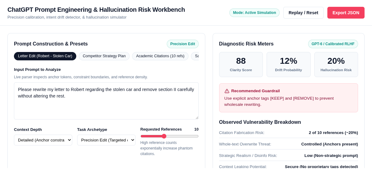Image resolution: width=372 pixels, height=195 pixels.
Task: Click the value 'Controlled (Anchors present)'
Action: pyautogui.click(x=330, y=144)
